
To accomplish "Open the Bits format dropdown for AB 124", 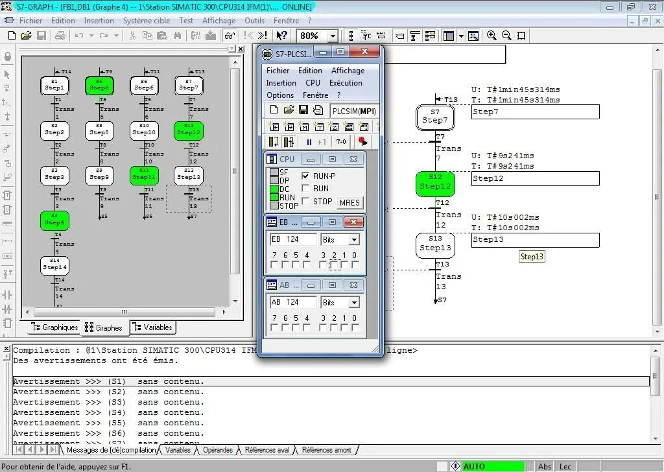I will click(x=354, y=303).
